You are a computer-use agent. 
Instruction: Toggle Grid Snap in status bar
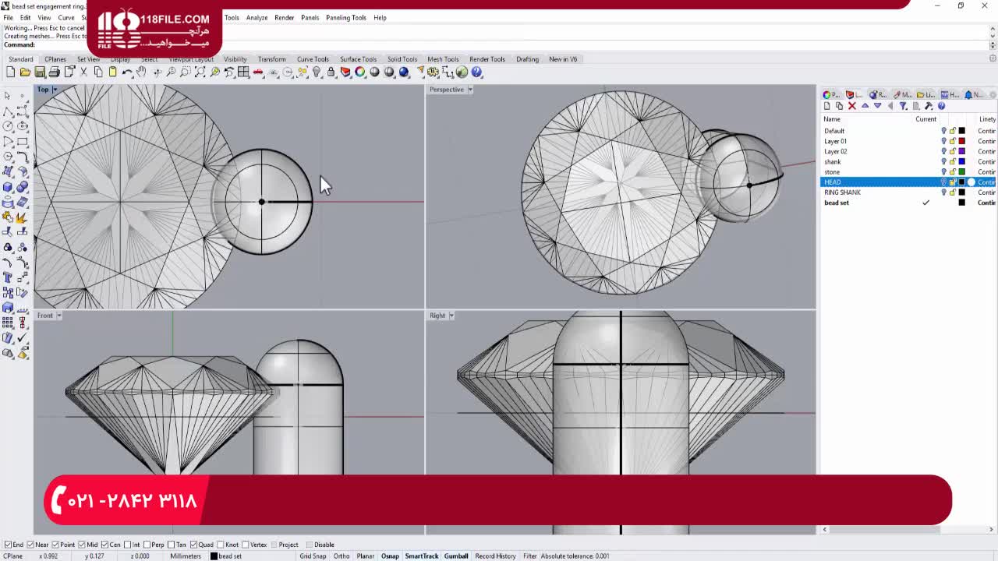coord(313,556)
